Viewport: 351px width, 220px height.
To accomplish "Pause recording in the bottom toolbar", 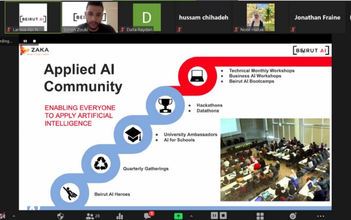I will 214,216.
